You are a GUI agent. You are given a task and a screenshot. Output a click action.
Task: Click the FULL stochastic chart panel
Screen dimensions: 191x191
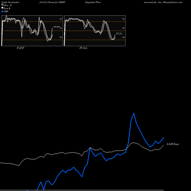coord(95,31)
